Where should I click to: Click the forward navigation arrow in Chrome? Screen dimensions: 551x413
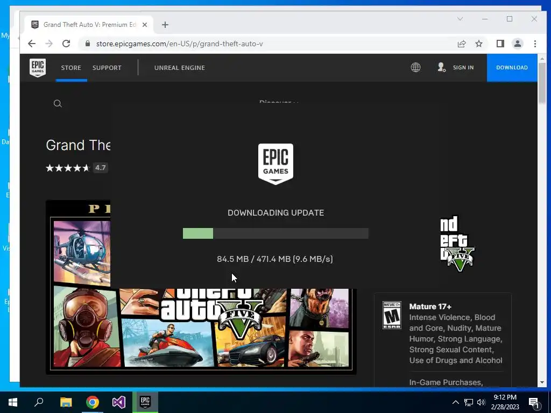tap(49, 44)
